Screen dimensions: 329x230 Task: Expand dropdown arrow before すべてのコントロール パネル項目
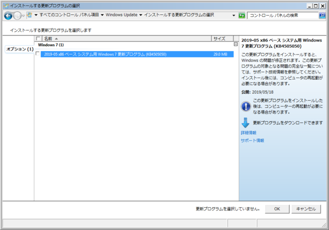[x=36, y=15]
